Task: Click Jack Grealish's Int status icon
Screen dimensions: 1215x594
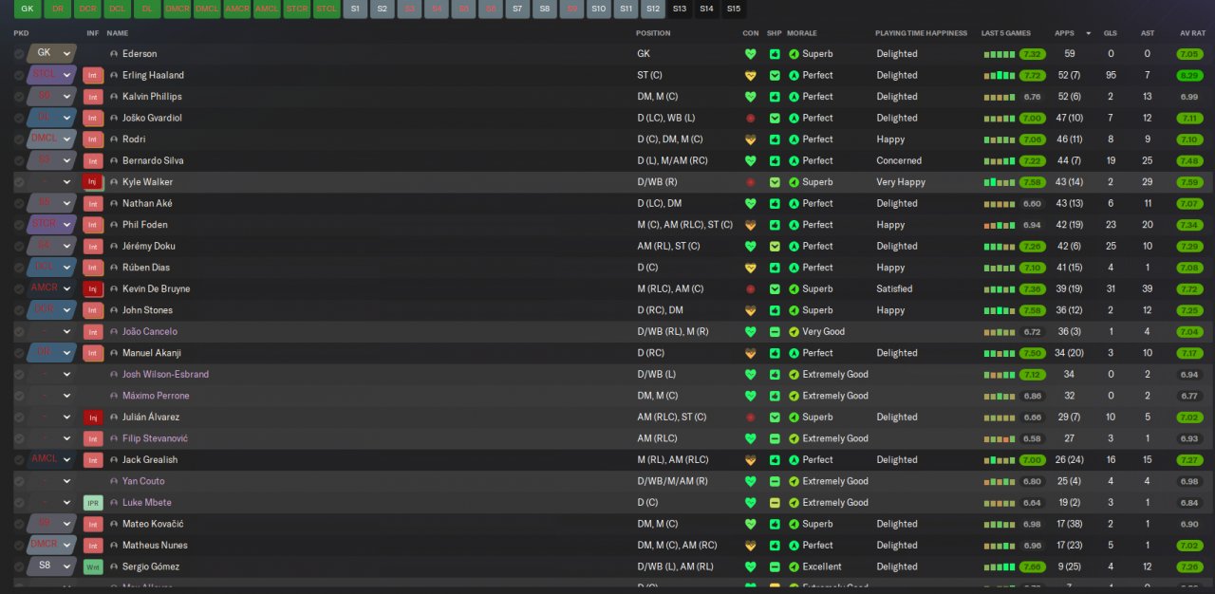Action: tap(93, 460)
